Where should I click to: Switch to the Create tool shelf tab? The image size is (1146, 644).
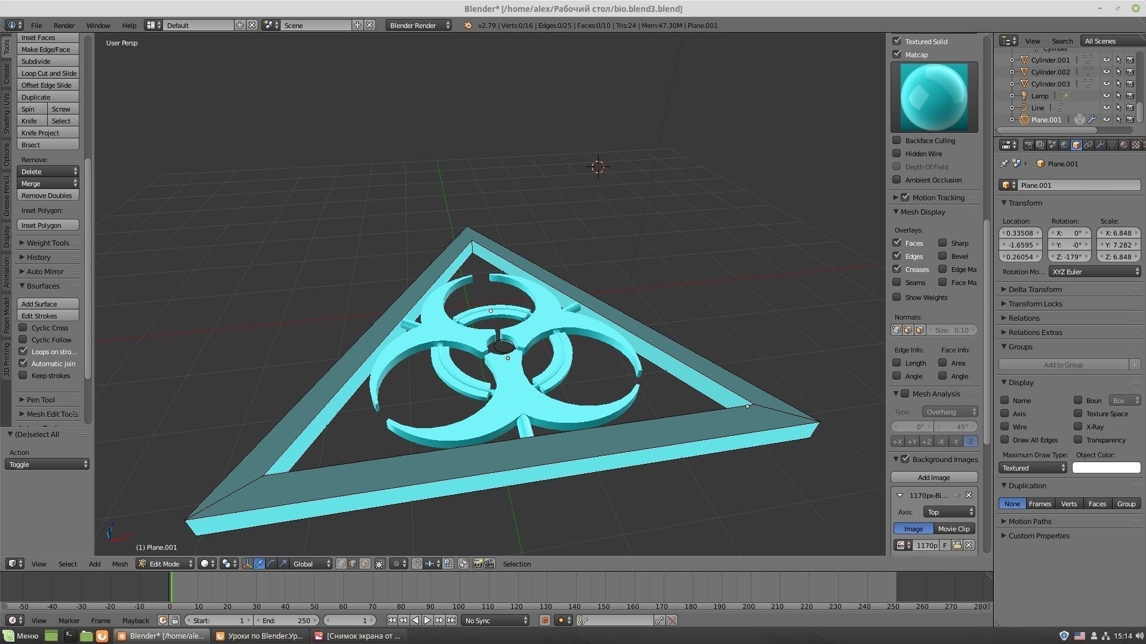7,74
